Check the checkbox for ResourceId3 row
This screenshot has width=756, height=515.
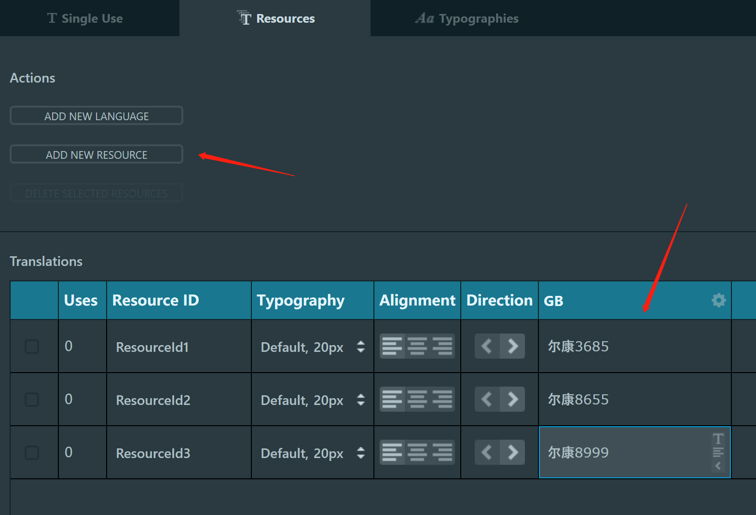[32, 452]
